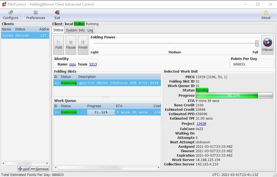Click the Estimated PPD value 659096
Image resolution: width=277 pixels, height=177 pixels.
202,114
